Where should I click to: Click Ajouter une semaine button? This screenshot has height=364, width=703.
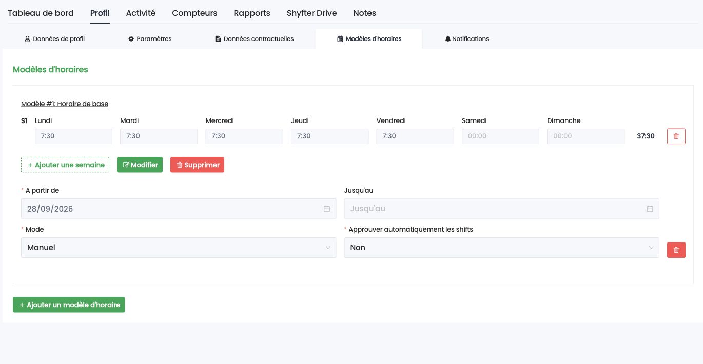[65, 165]
